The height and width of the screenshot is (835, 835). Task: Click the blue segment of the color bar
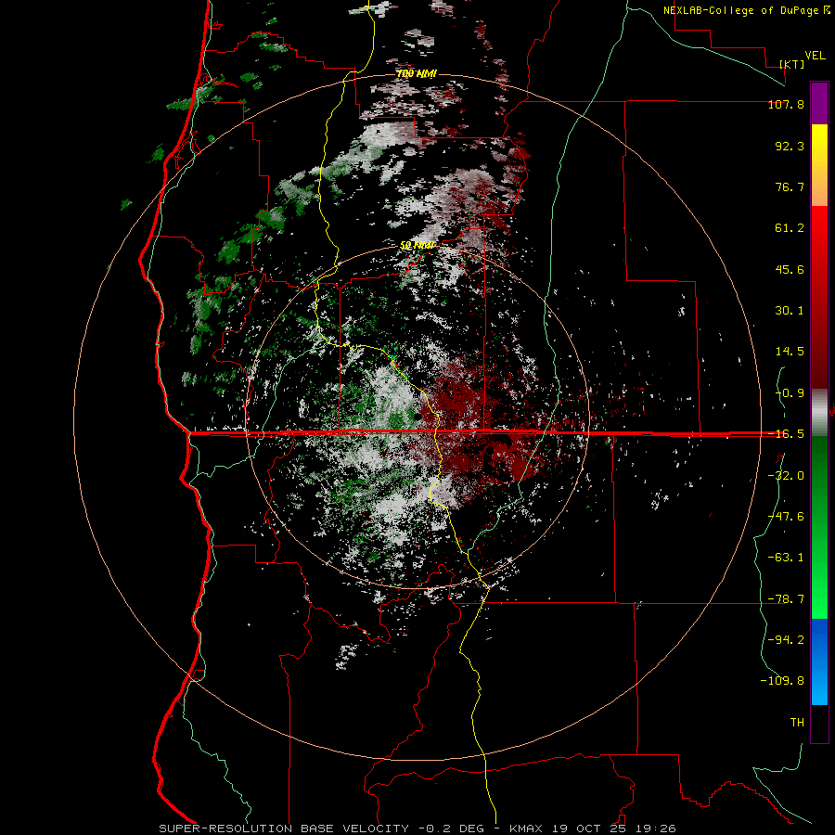pos(819,662)
